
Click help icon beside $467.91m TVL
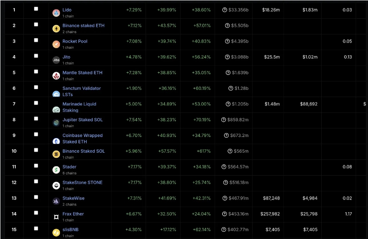225,198
